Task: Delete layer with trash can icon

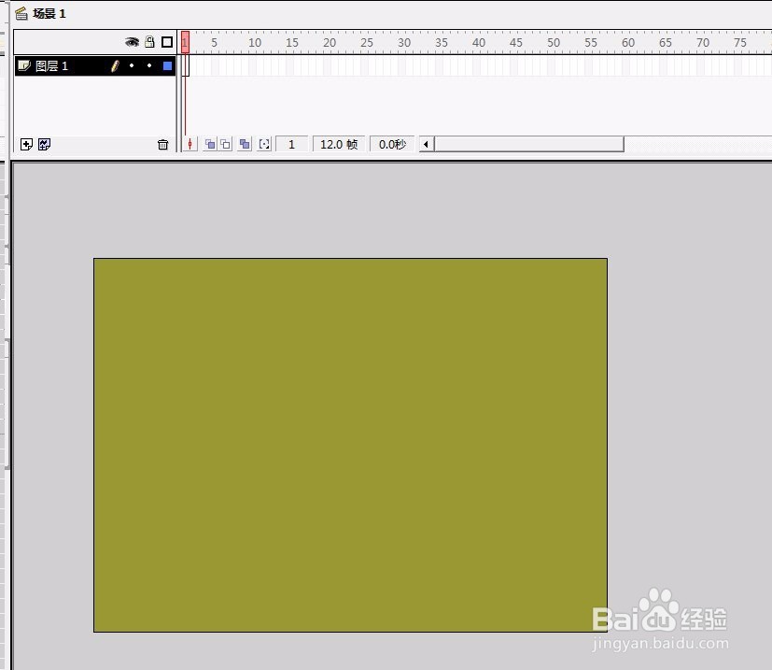Action: point(163,145)
